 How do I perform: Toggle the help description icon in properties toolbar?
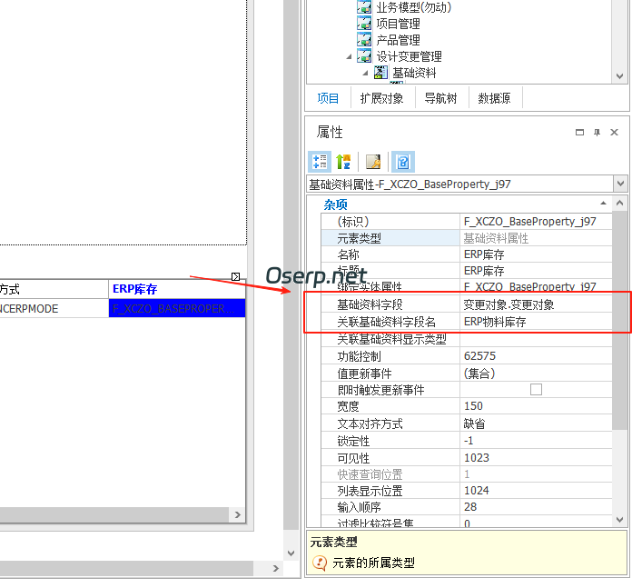[402, 162]
